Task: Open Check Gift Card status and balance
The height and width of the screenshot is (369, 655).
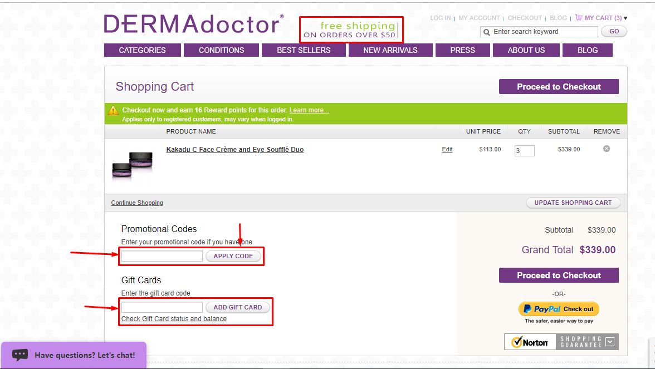Action: click(174, 319)
